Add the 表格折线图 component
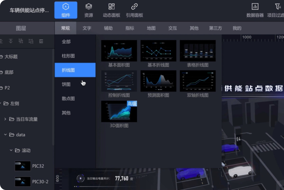 197,51
